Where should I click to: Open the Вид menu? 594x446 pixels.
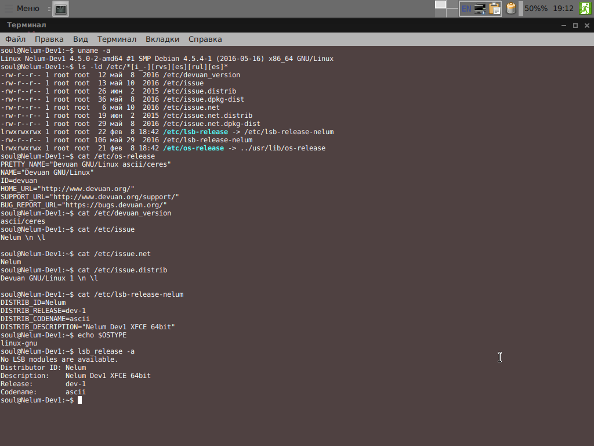click(x=80, y=39)
